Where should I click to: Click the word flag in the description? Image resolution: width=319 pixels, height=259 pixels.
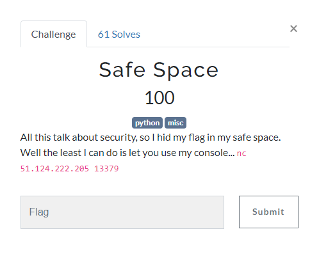(x=197, y=137)
